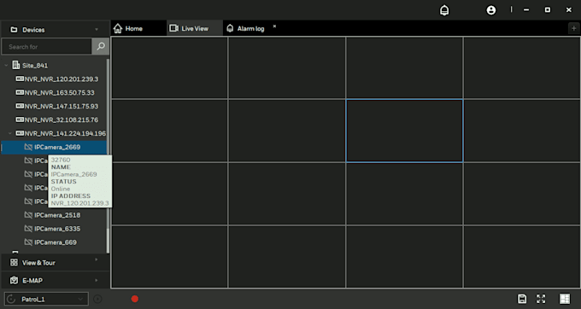The image size is (581, 309).
Task: Start recording with the red button
Action: point(135,299)
